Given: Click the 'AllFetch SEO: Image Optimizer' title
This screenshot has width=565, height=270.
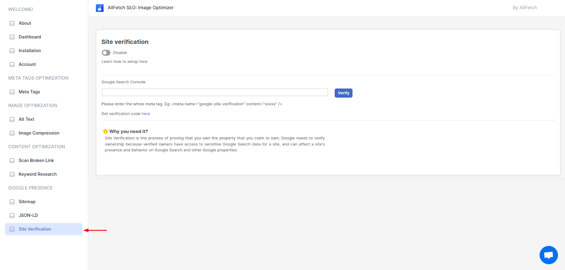Looking at the screenshot, I should 141,8.
